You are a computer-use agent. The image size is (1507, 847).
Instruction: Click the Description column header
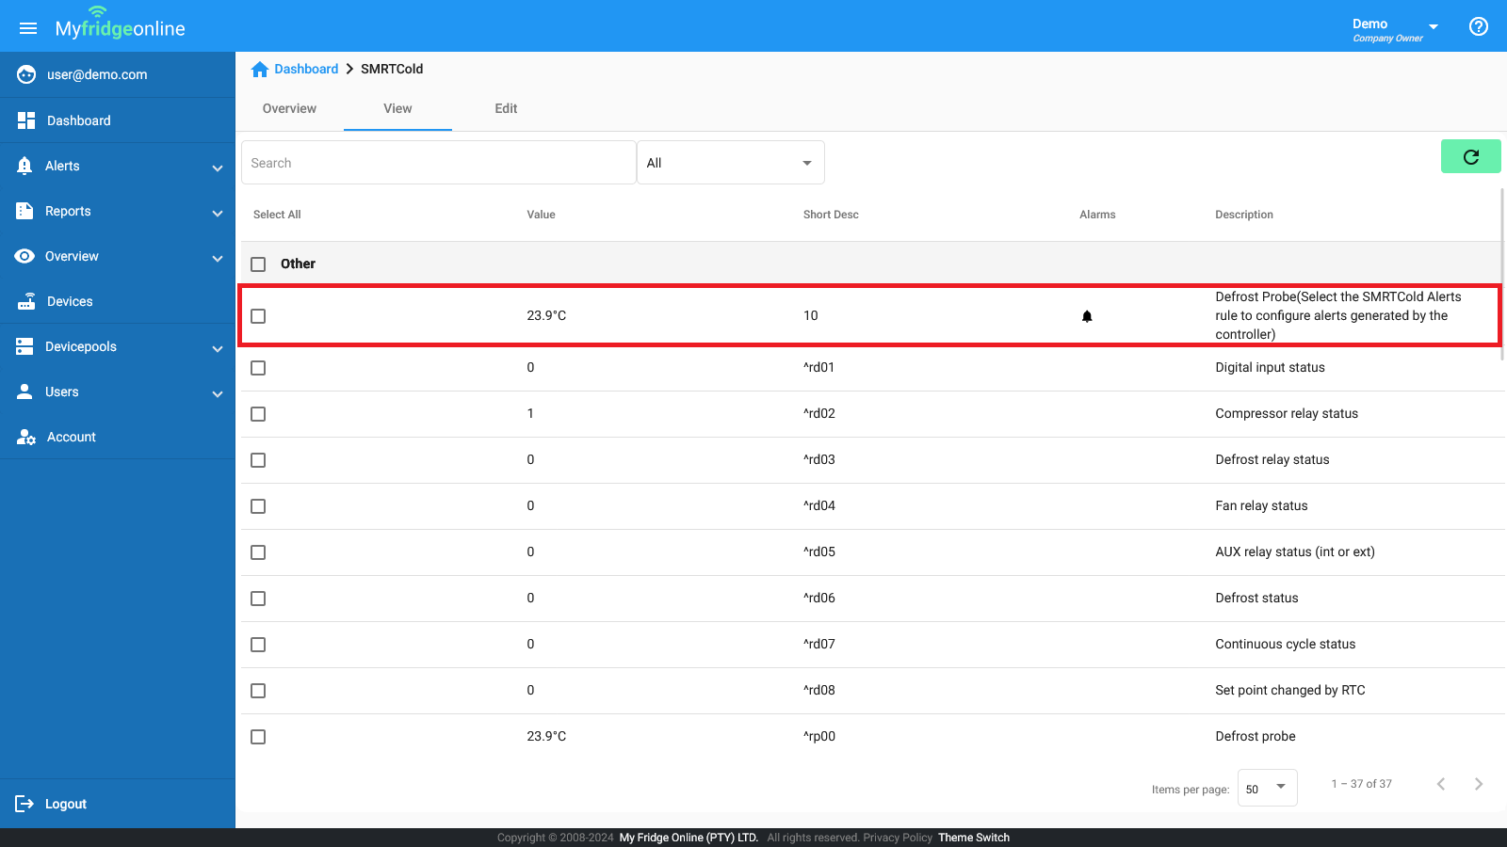click(1243, 215)
